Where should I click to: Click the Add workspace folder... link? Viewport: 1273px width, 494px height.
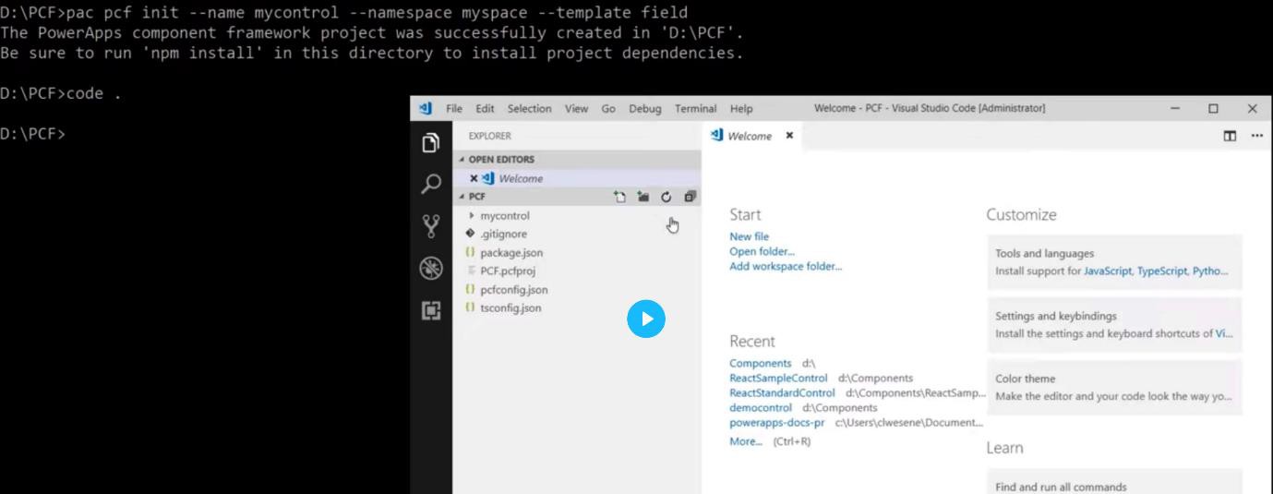[x=786, y=266]
